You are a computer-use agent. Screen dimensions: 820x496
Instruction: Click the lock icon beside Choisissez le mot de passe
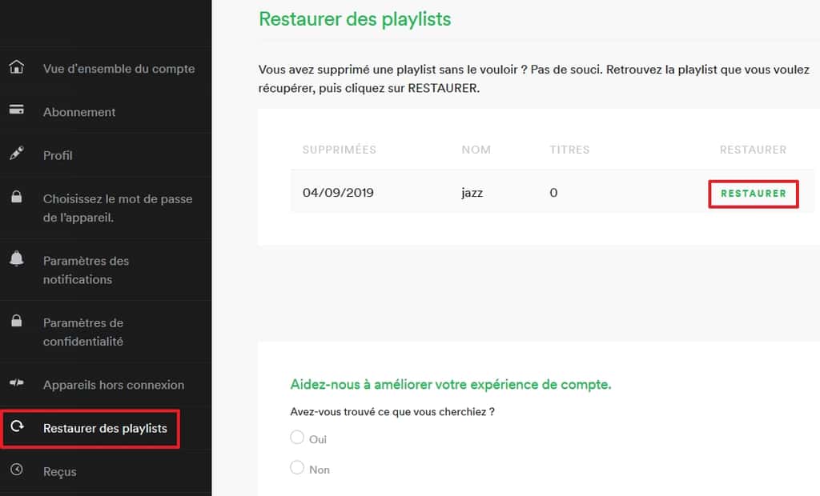point(17,197)
